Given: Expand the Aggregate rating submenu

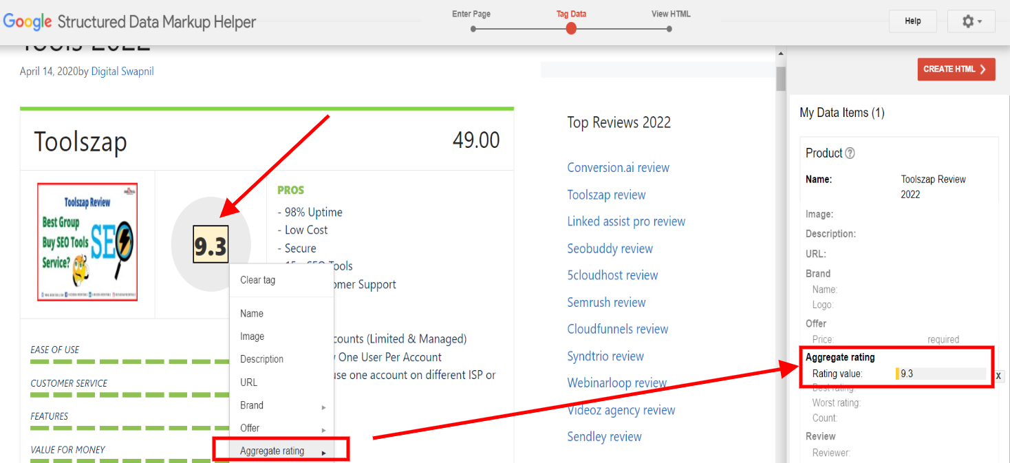Looking at the screenshot, I should pyautogui.click(x=281, y=451).
